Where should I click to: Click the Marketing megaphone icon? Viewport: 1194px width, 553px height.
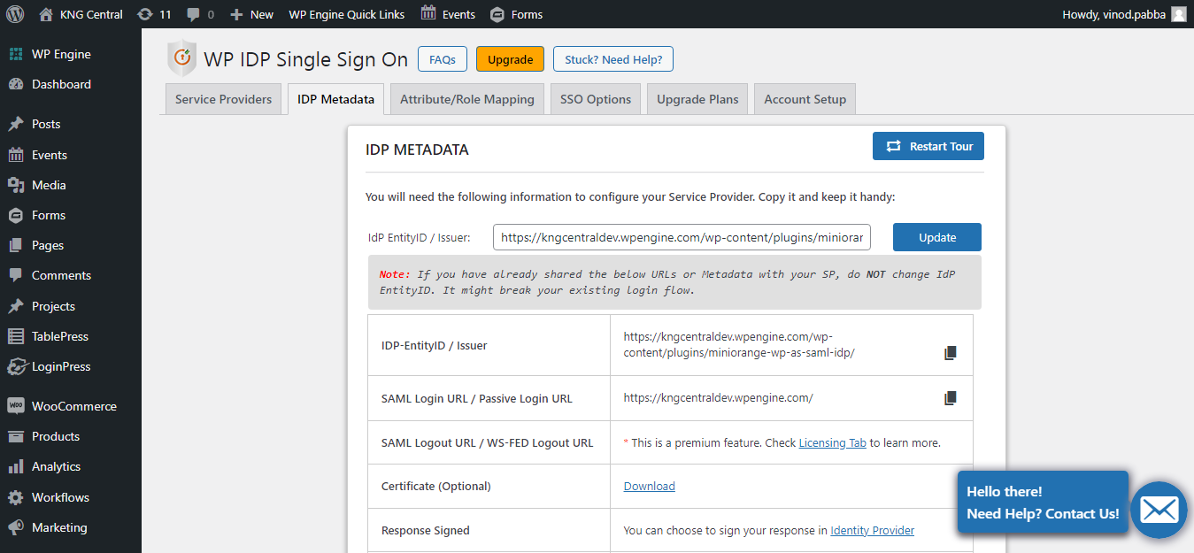pyautogui.click(x=16, y=527)
